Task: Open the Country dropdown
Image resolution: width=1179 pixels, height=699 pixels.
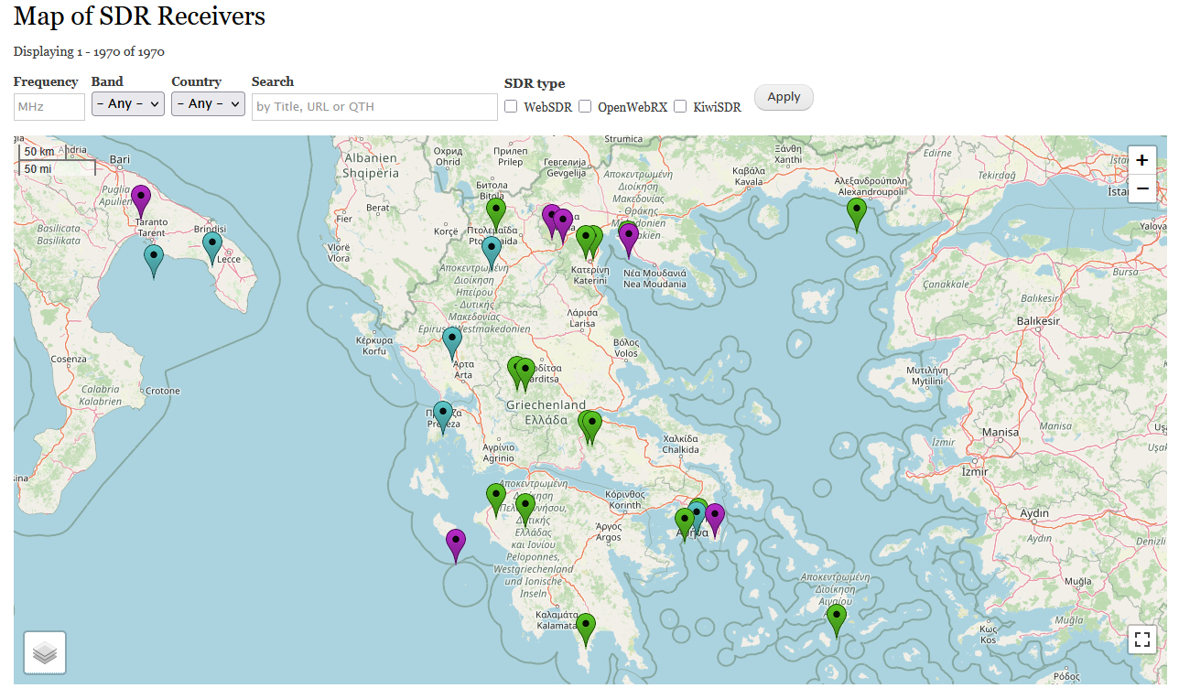Action: [x=208, y=104]
